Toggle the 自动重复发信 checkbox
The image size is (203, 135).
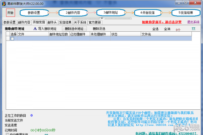point(7,134)
